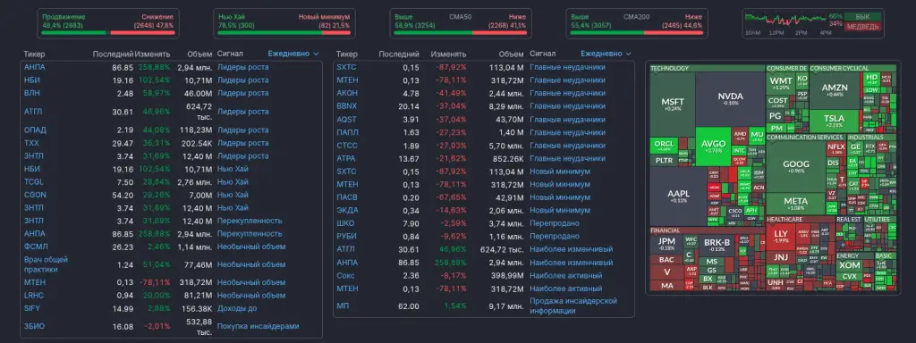
Task: Open ticker BBNX link
Action: click(346, 106)
